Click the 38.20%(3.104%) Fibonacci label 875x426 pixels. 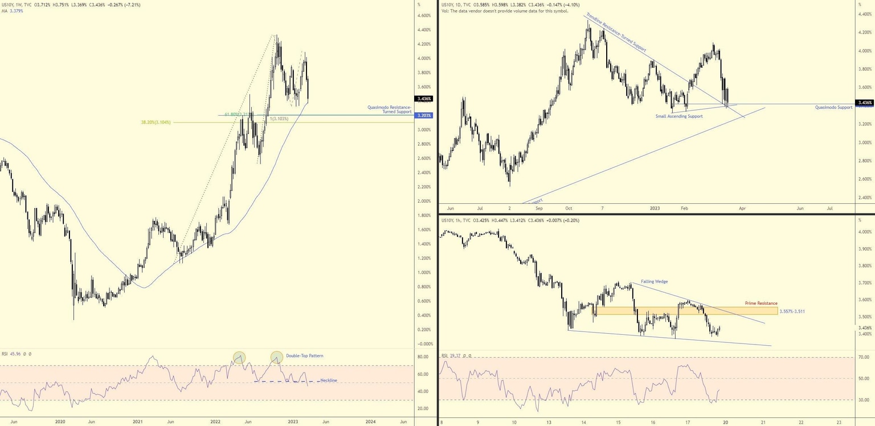click(x=156, y=122)
